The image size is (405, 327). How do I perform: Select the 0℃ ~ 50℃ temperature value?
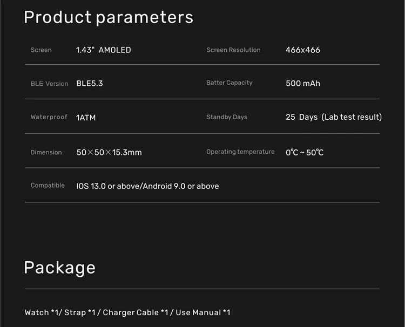(305, 153)
